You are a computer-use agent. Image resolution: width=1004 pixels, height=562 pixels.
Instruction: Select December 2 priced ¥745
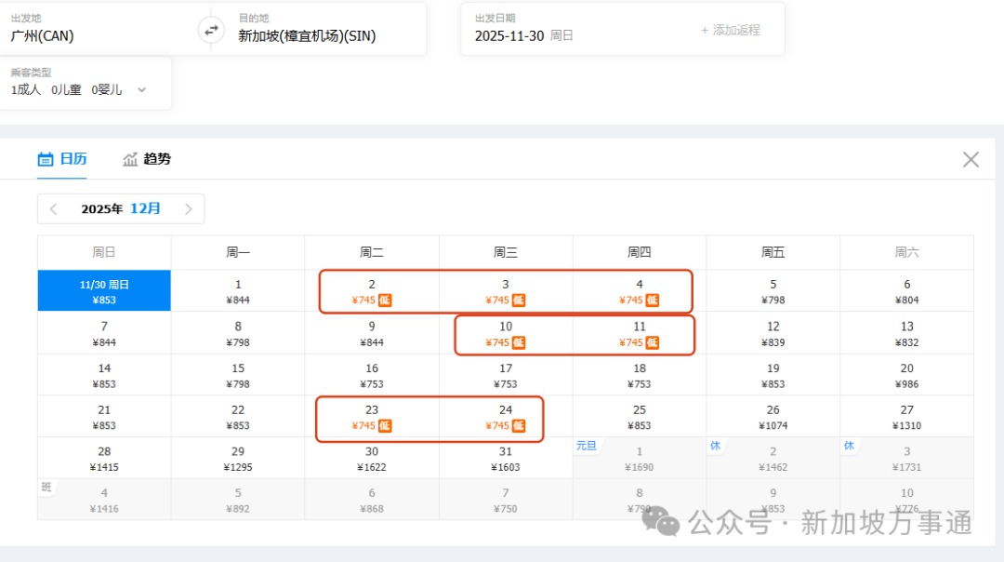pyautogui.click(x=372, y=291)
